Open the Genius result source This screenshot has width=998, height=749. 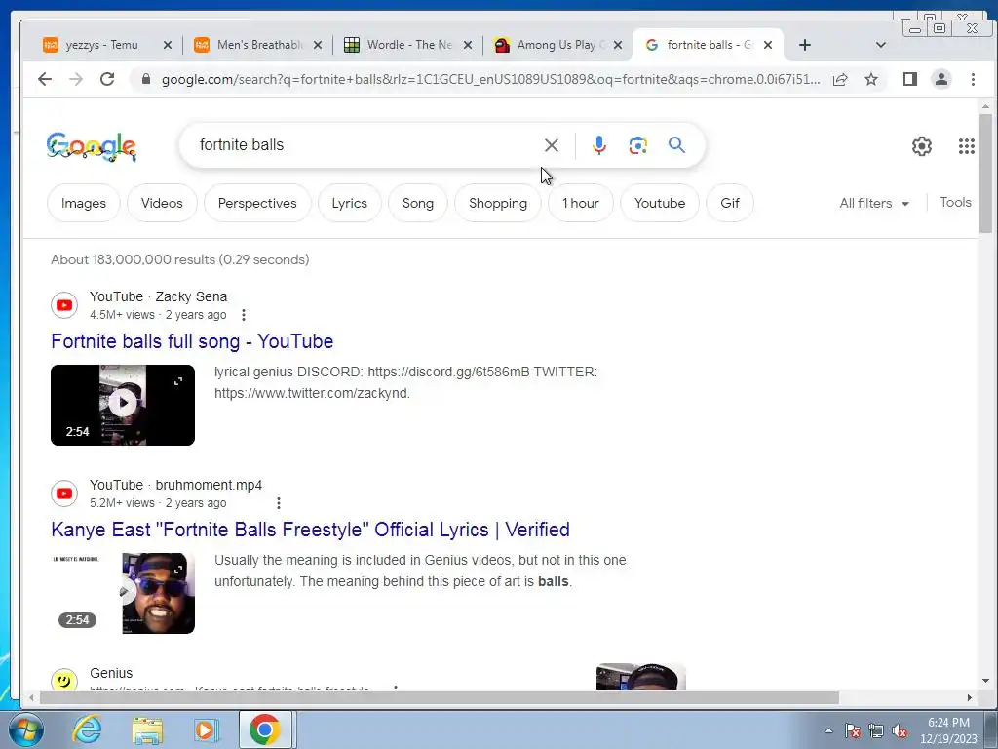111,673
